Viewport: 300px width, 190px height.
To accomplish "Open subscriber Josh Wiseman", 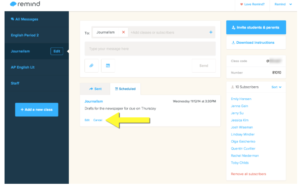I will 242,127.
